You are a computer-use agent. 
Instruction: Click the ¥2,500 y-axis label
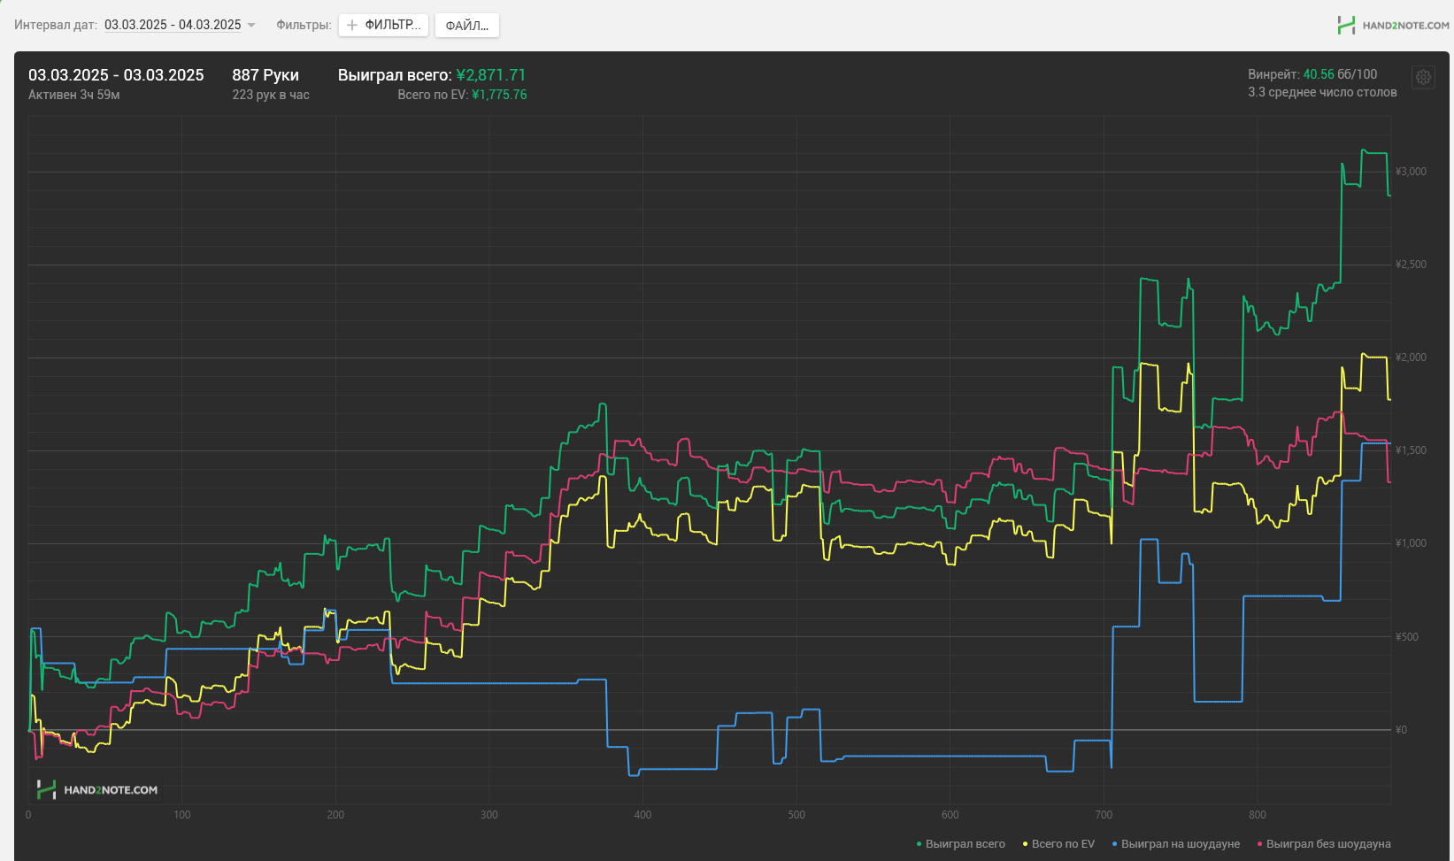(x=1411, y=265)
